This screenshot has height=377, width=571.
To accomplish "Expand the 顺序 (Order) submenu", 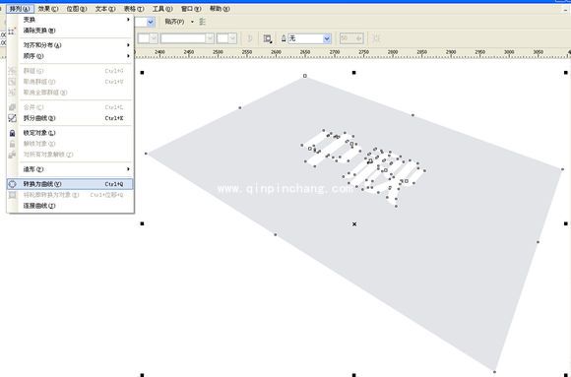I will click(x=70, y=56).
